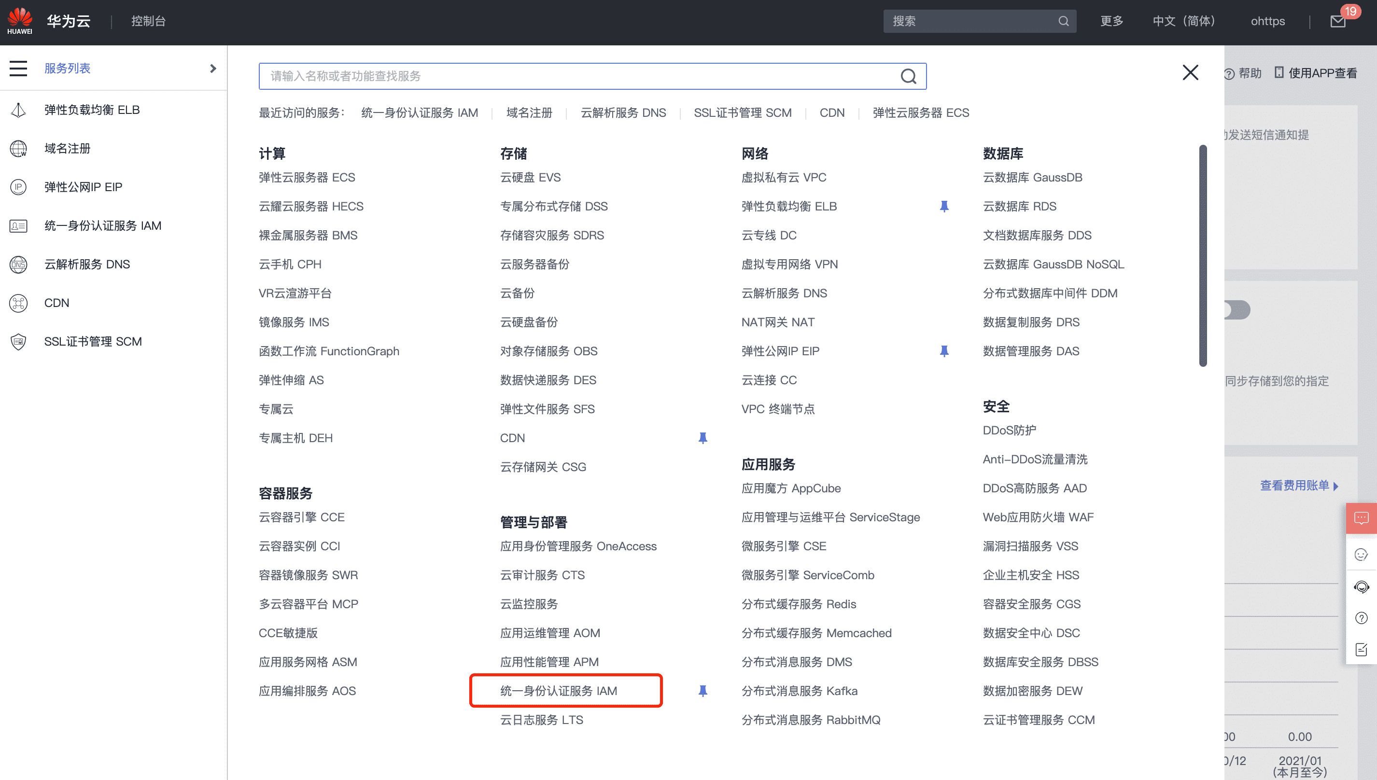Click the EIP sidebar icon
Viewport: 1377px width, 780px height.
[18, 187]
